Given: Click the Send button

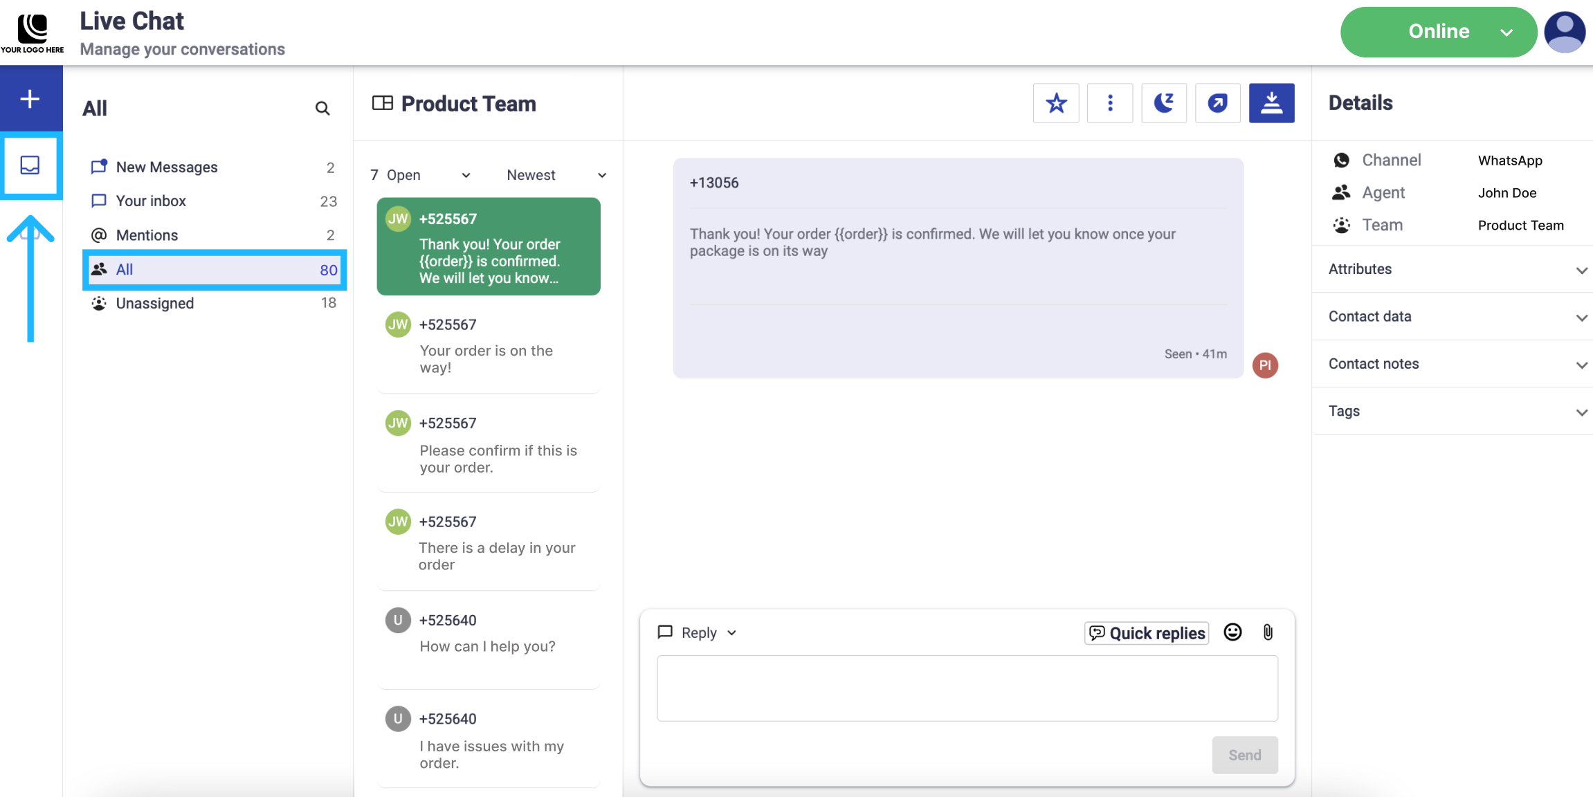Looking at the screenshot, I should pos(1244,755).
